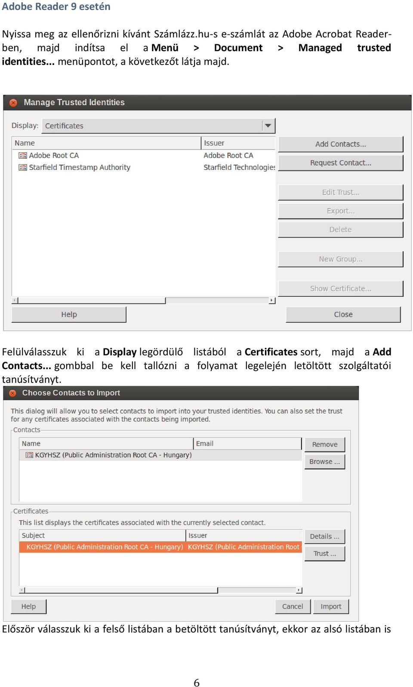Click the Issuer column header in Certificates
413x687 pixels.
244,536
